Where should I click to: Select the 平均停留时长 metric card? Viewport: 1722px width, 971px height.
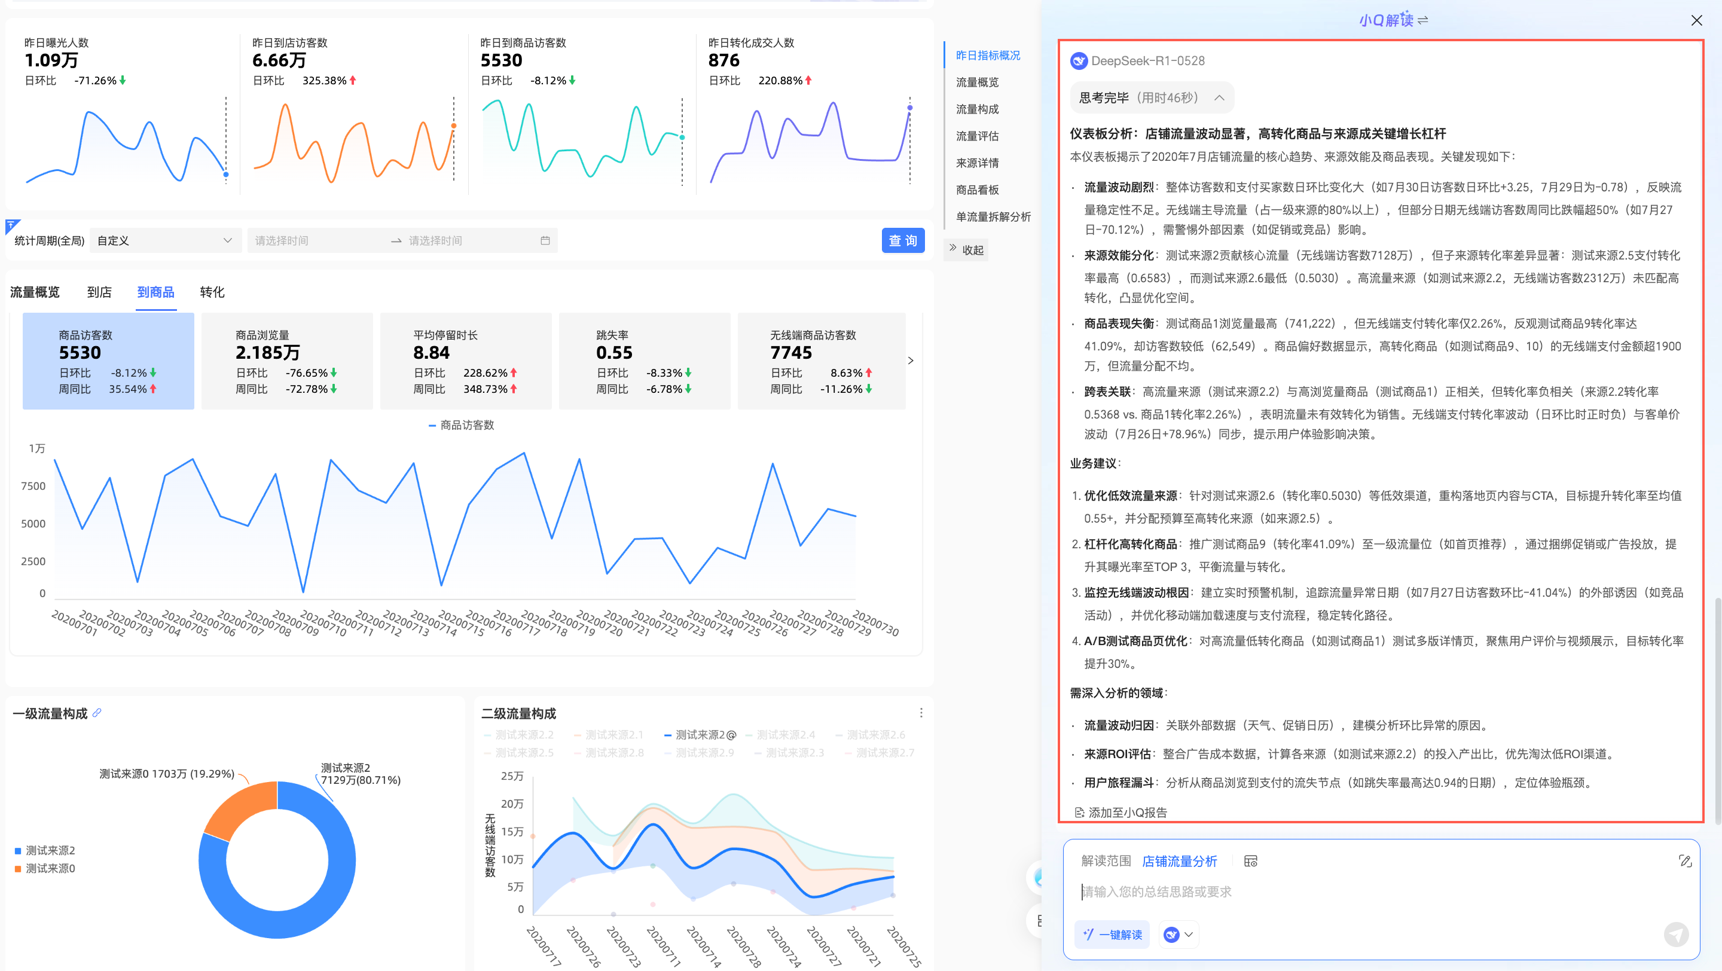466,361
